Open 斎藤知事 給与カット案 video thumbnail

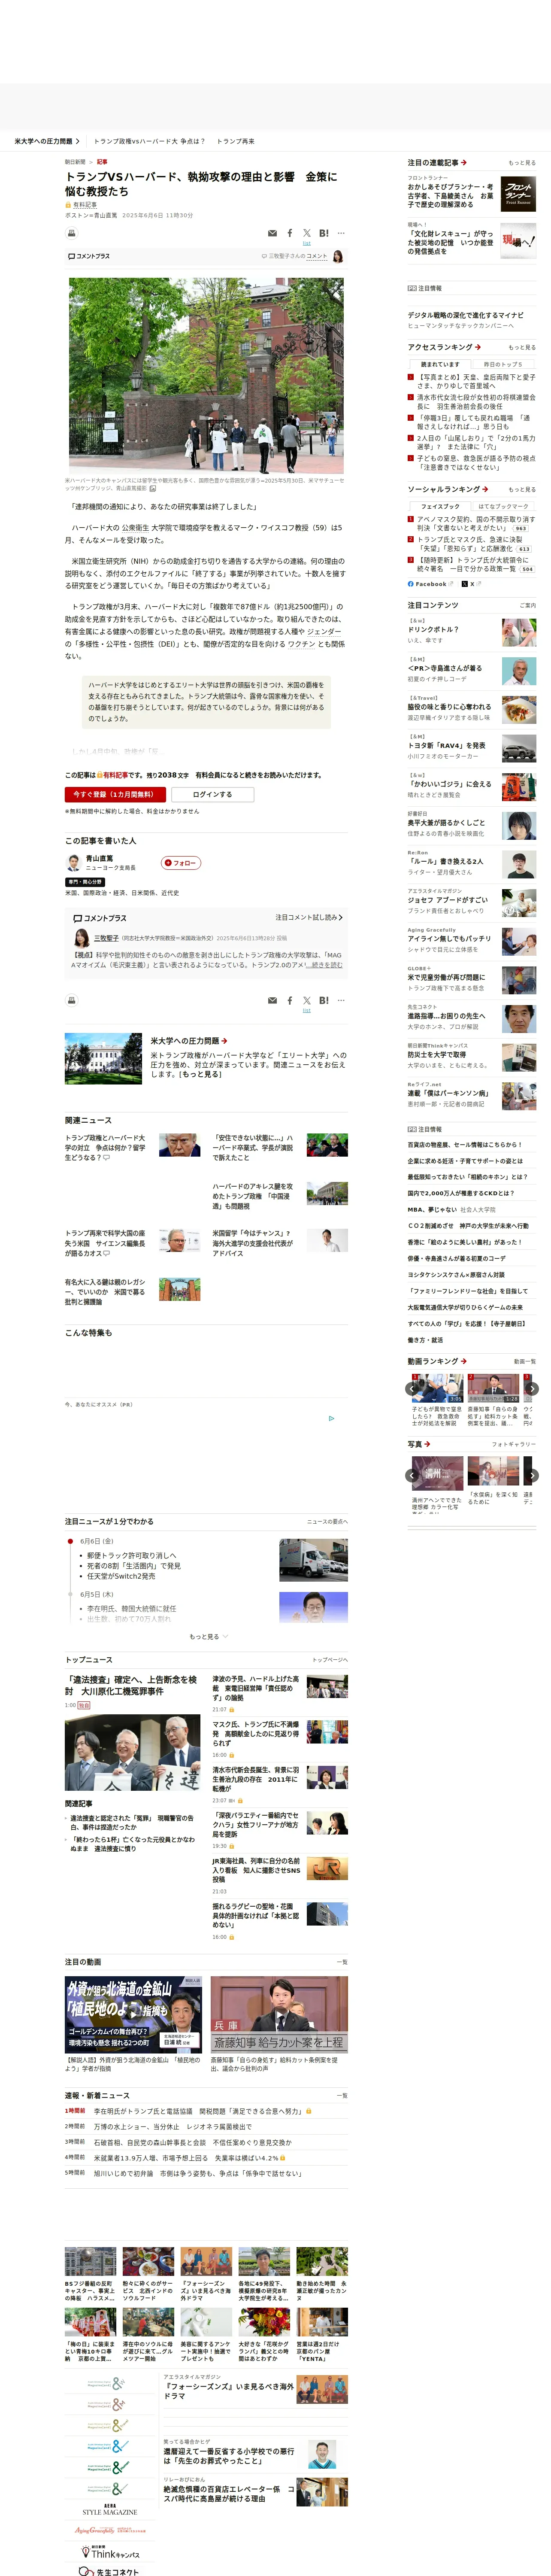point(280,2013)
